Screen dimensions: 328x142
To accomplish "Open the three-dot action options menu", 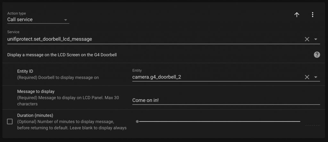I will [x=313, y=15].
